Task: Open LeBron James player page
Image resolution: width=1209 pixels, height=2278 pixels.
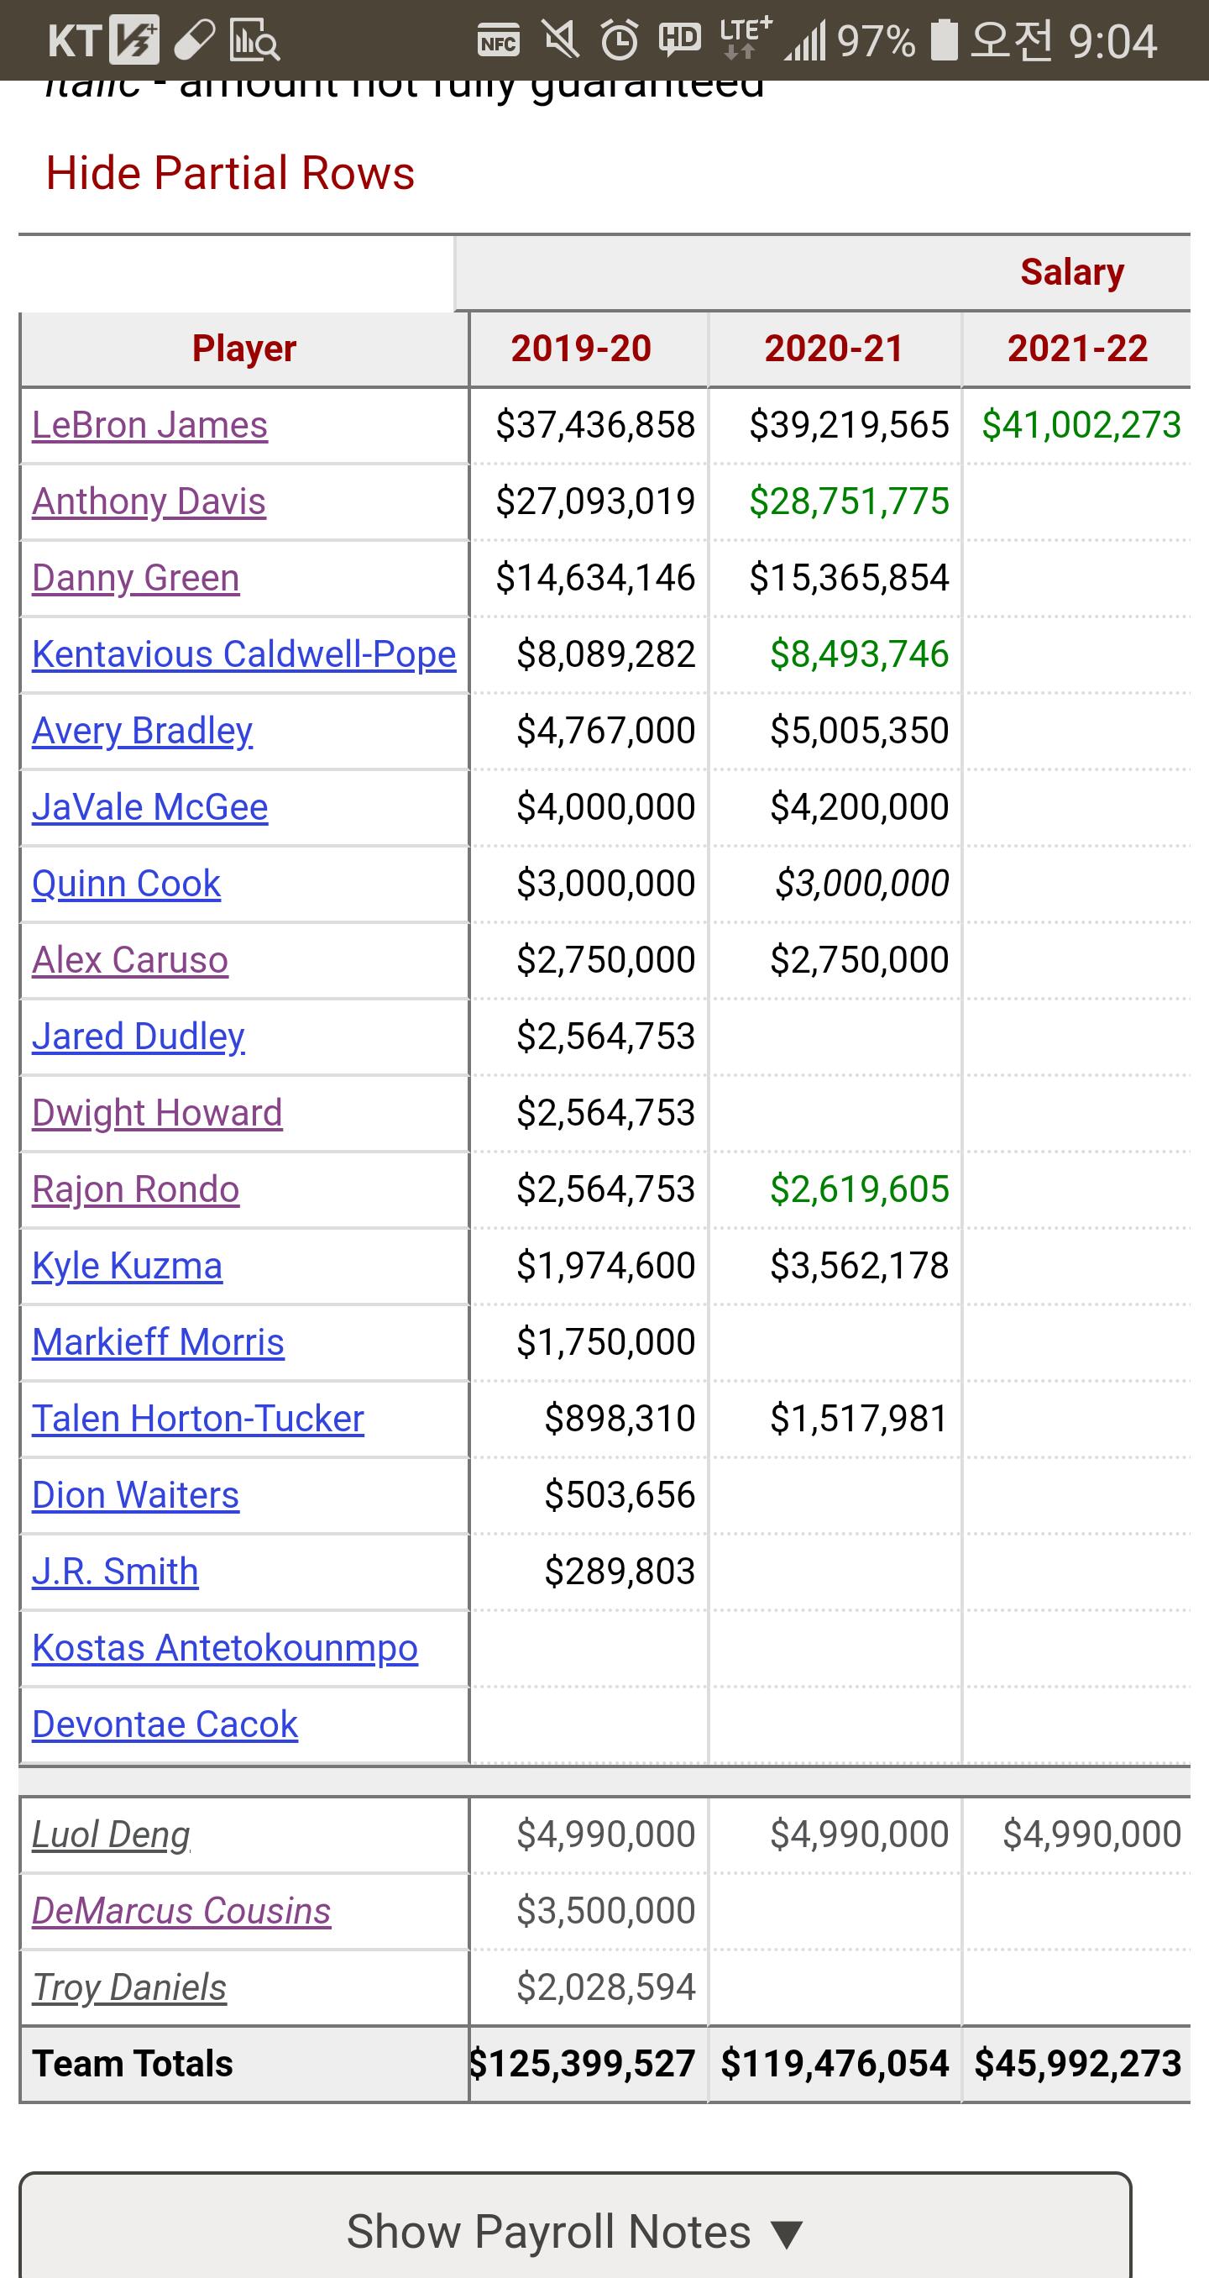Action: (x=149, y=425)
